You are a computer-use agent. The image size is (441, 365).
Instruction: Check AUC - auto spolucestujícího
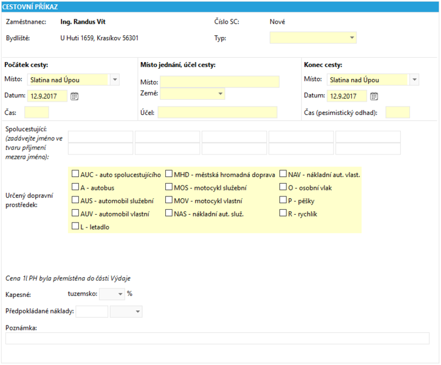tap(75, 173)
